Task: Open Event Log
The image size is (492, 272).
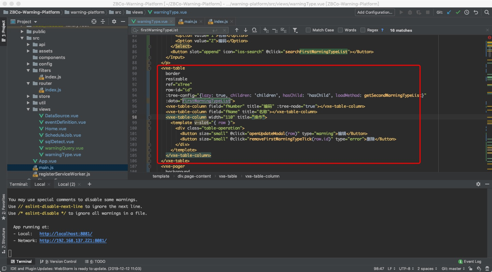Action: 470,261
